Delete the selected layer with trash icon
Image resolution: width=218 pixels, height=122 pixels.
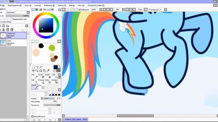pos(12,29)
